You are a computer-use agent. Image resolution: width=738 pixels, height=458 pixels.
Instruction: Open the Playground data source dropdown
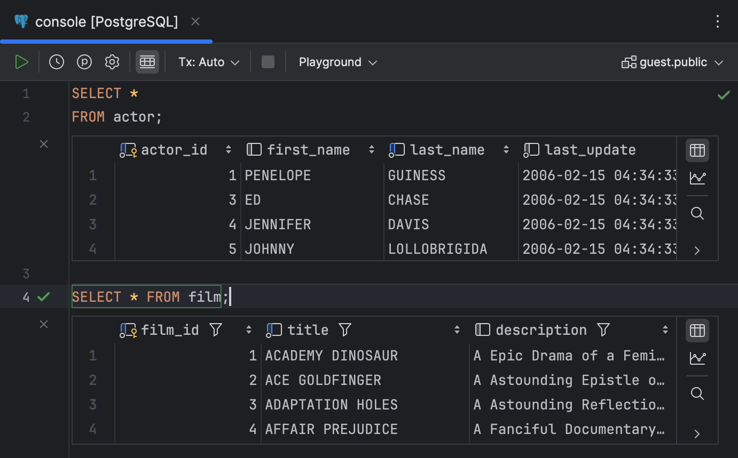tap(338, 62)
